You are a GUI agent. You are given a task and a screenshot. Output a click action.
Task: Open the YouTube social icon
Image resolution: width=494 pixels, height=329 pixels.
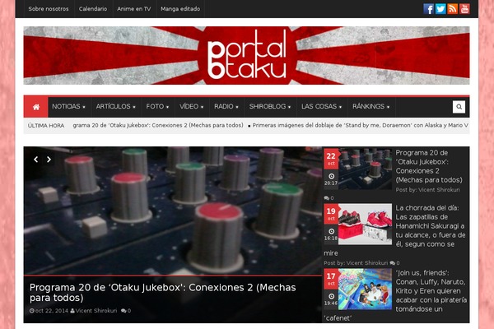pyautogui.click(x=464, y=9)
